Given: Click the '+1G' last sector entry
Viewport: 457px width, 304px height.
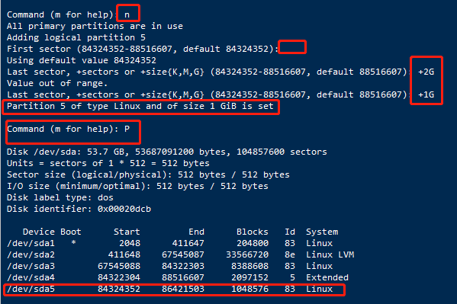Looking at the screenshot, I should click(426, 94).
